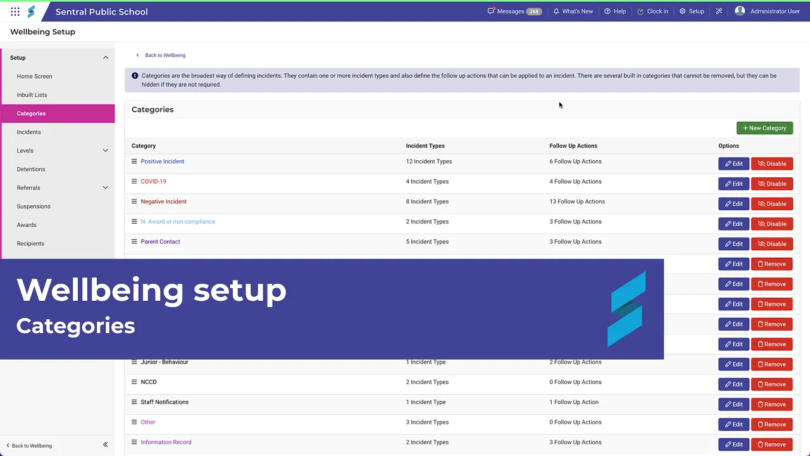Open Awards in sidebar
810x456 pixels.
(27, 225)
